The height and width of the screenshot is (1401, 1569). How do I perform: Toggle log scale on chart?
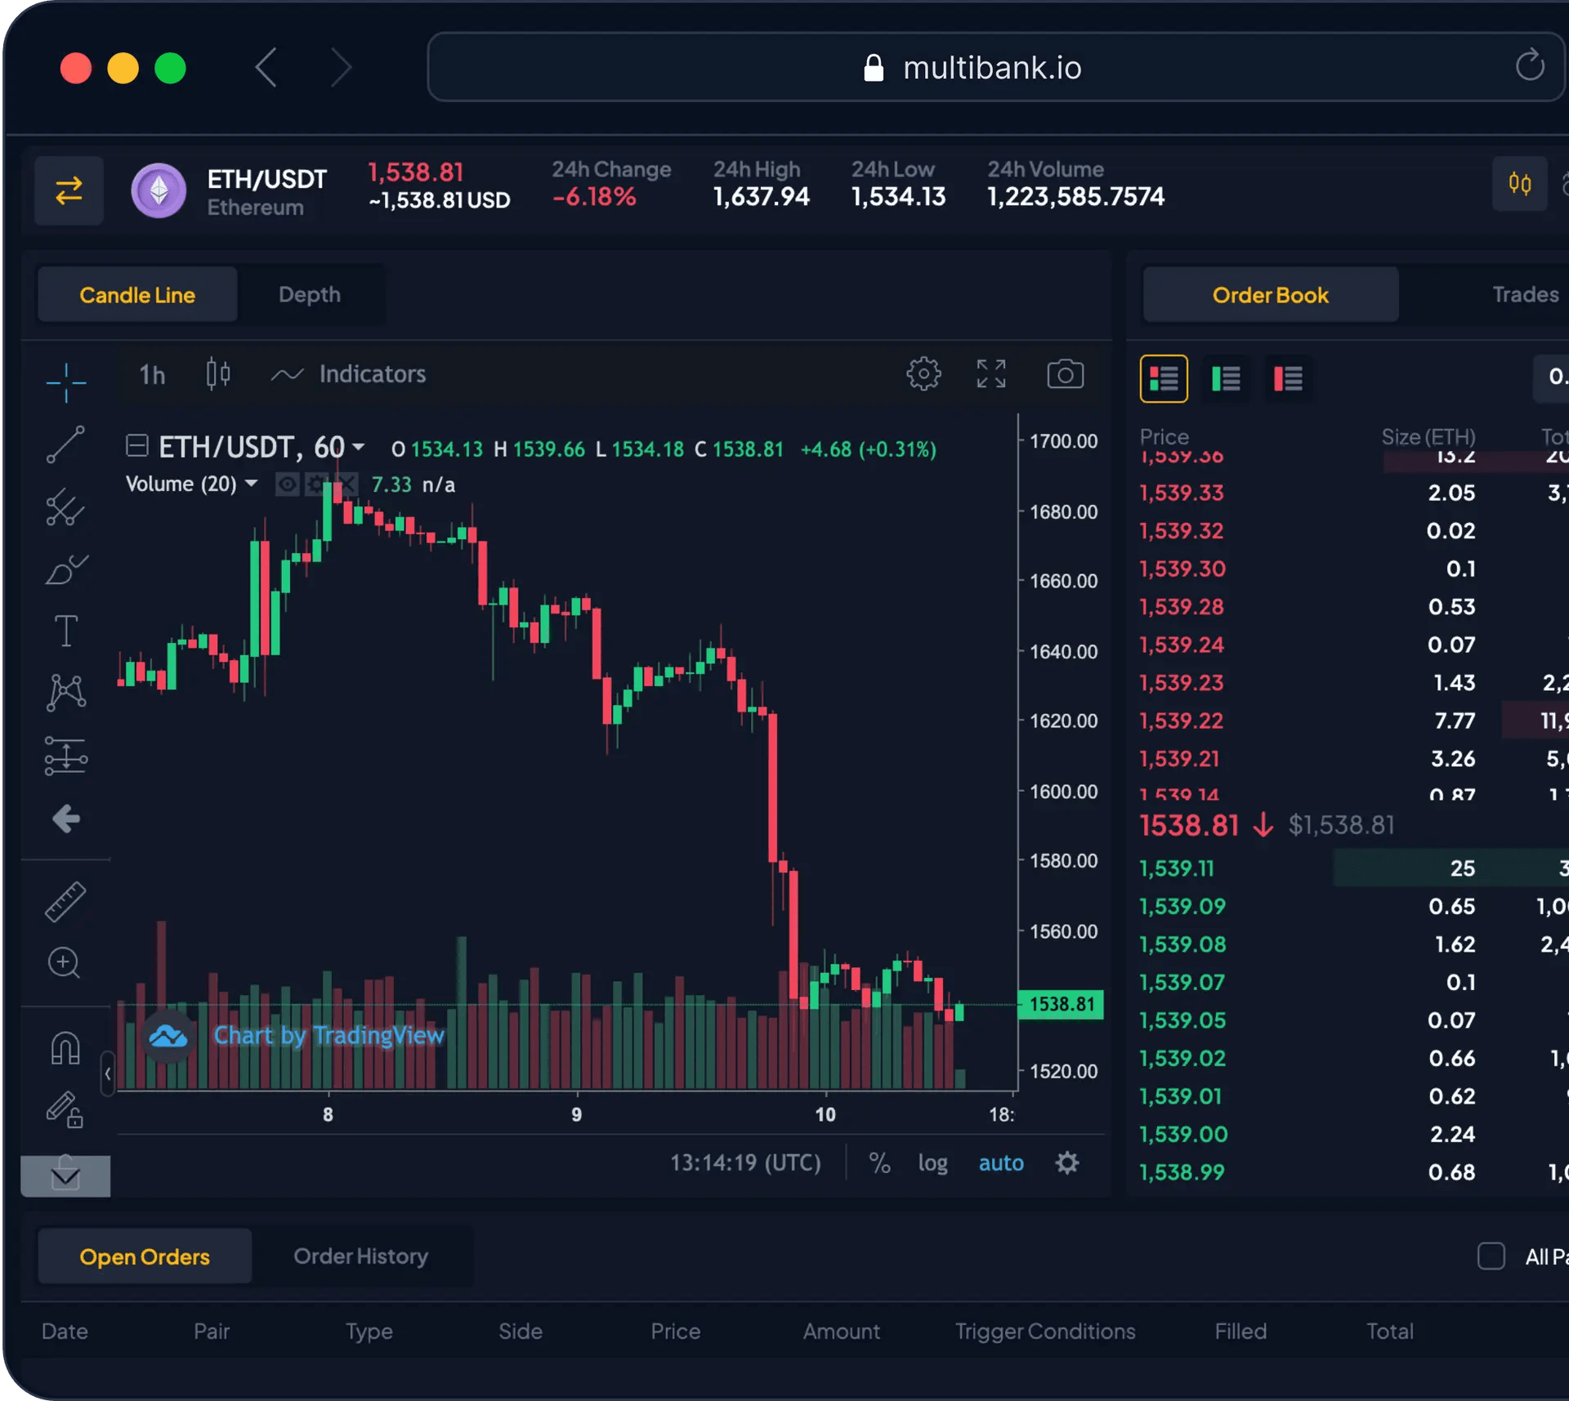(932, 1162)
